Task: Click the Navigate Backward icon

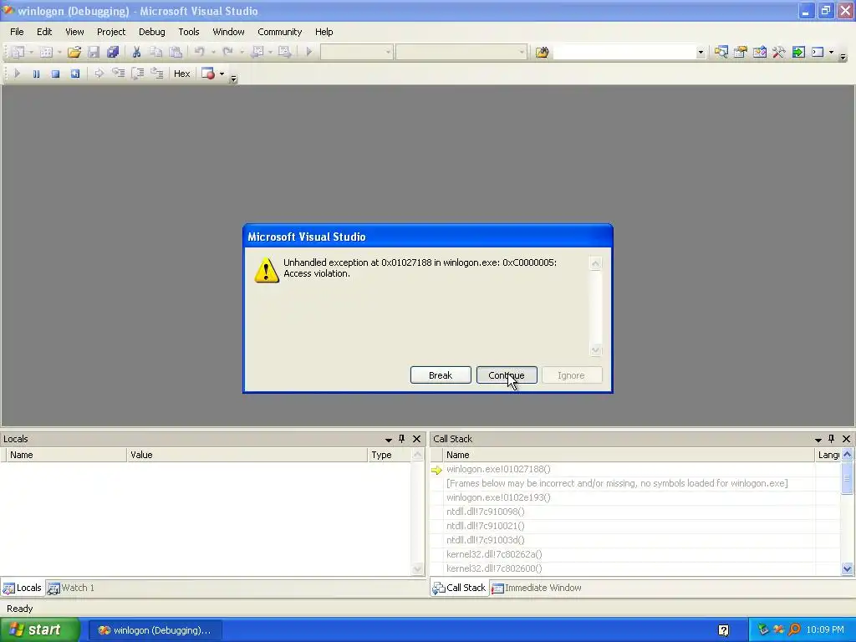Action: pyautogui.click(x=257, y=52)
